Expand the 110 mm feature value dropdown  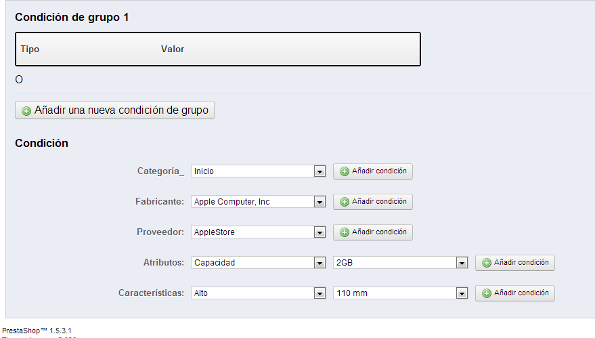pyautogui.click(x=401, y=293)
